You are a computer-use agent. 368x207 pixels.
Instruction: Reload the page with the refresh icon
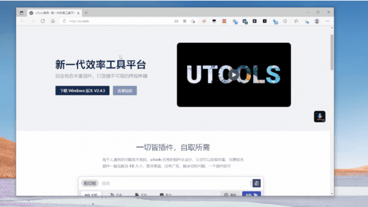tap(42, 21)
